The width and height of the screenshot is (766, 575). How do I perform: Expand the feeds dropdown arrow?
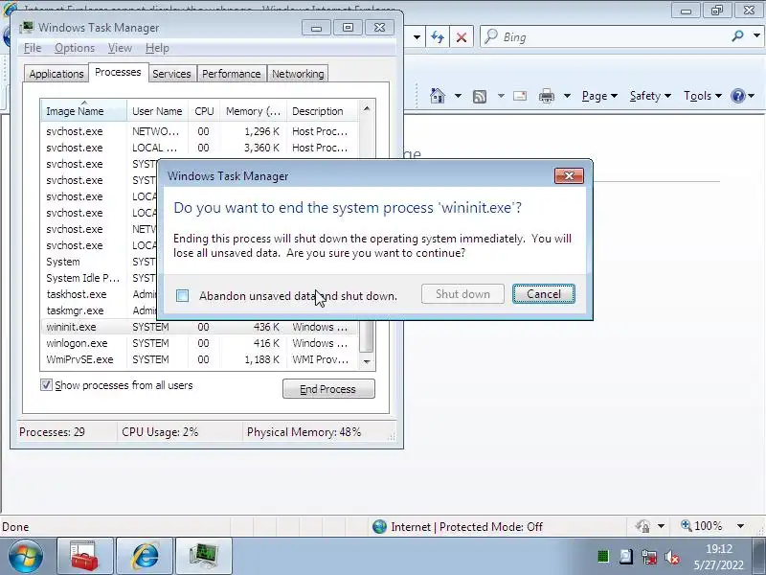pyautogui.click(x=501, y=96)
